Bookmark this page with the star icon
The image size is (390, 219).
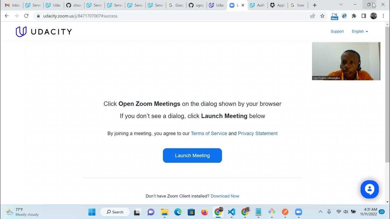pyautogui.click(x=322, y=16)
